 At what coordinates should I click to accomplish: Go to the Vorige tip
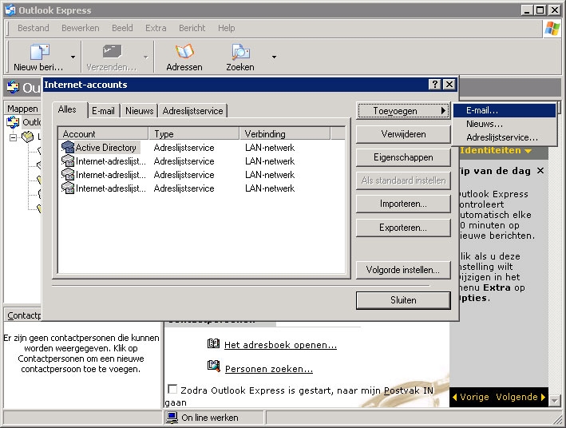click(470, 397)
